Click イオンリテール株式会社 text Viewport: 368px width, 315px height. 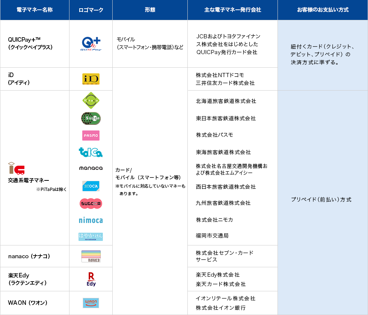click(226, 298)
